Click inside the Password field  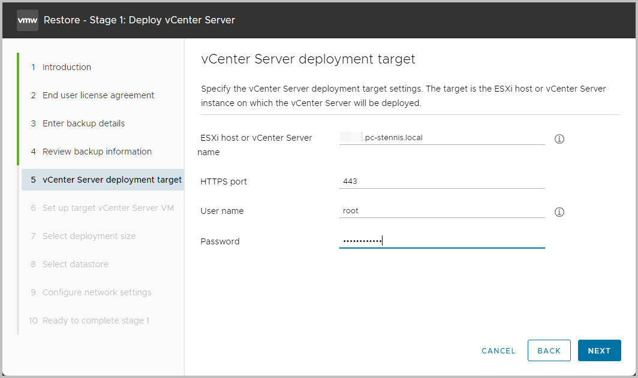click(441, 240)
